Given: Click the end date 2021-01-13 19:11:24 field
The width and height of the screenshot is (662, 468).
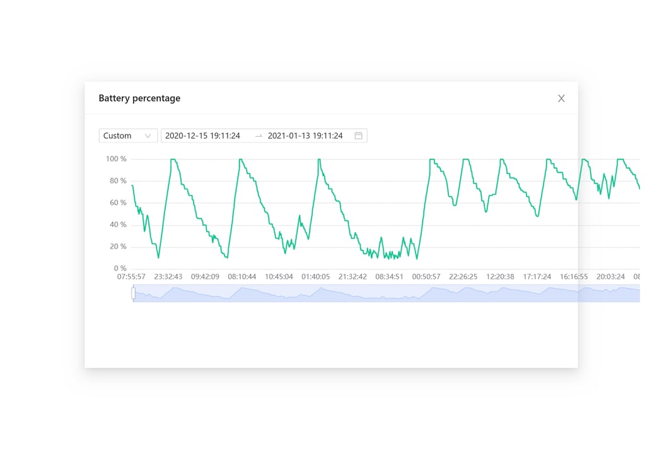Looking at the screenshot, I should click(305, 136).
